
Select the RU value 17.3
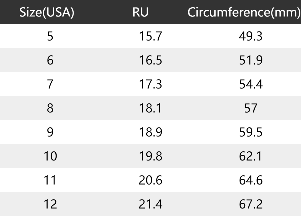point(150,84)
